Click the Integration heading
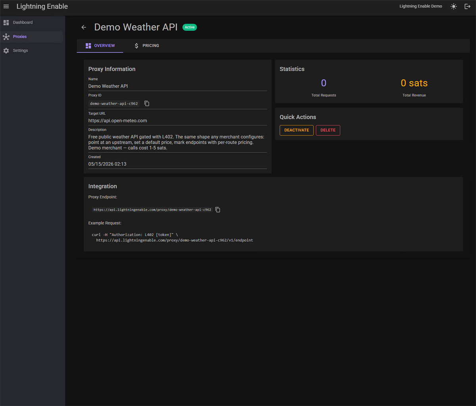This screenshot has height=406, width=476. coord(102,186)
